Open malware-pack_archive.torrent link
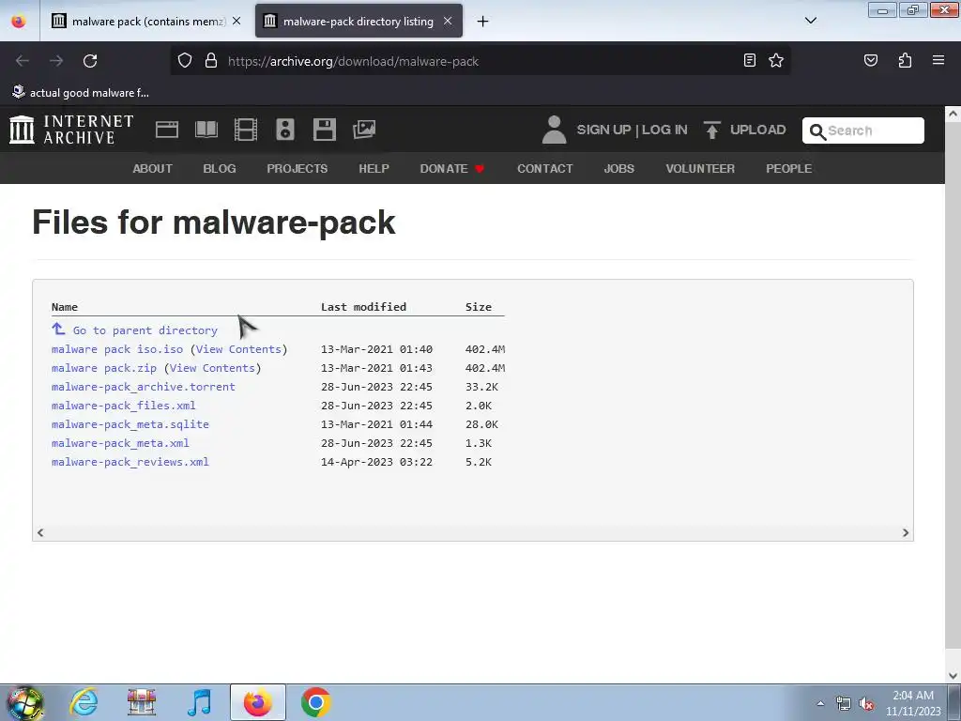 click(144, 387)
